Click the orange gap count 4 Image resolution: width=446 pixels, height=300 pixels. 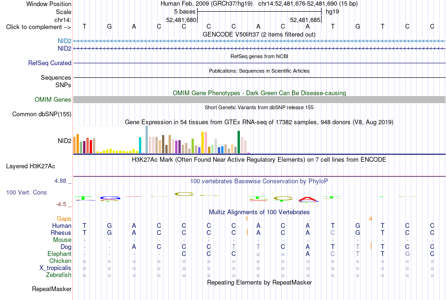[x=370, y=219]
